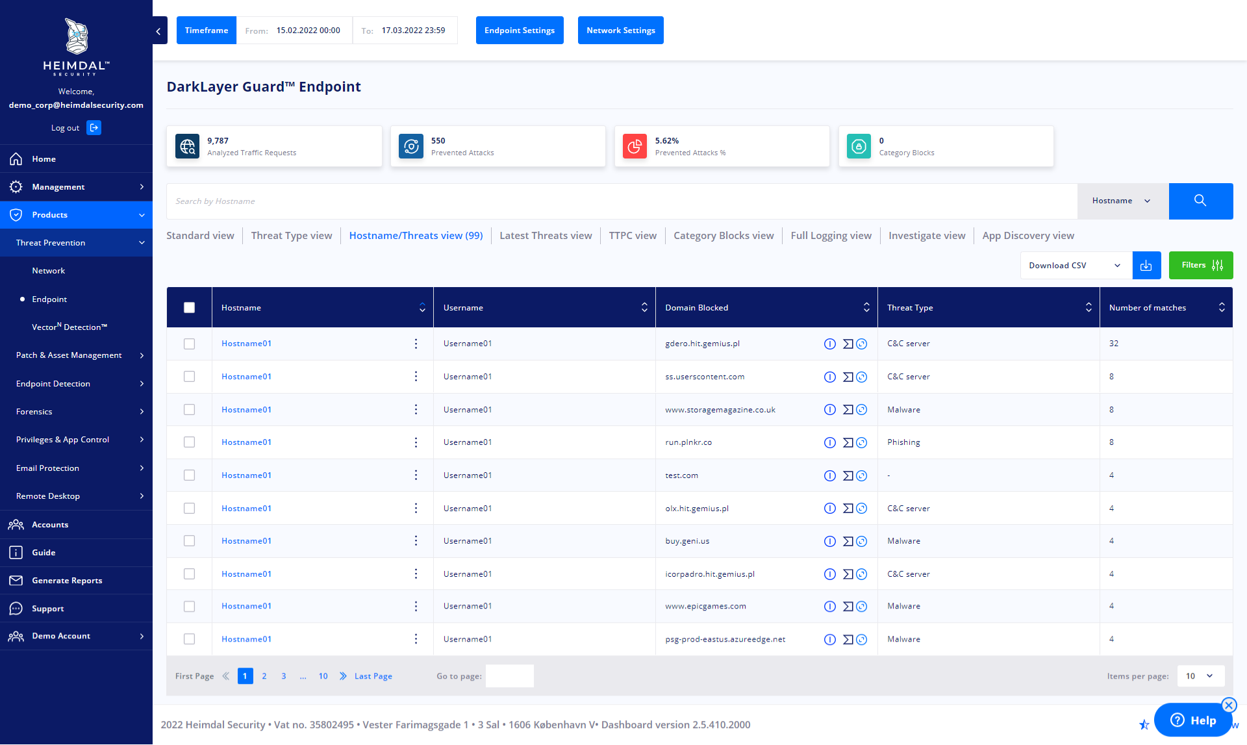
Task: Expand the Download CSV format dropdown
Action: pyautogui.click(x=1118, y=264)
